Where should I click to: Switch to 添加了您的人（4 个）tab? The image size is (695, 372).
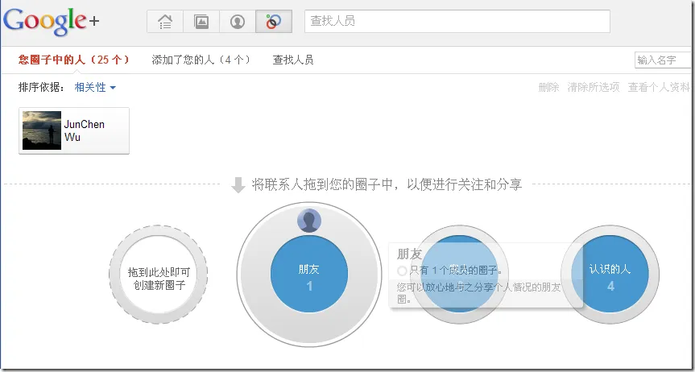[201, 60]
